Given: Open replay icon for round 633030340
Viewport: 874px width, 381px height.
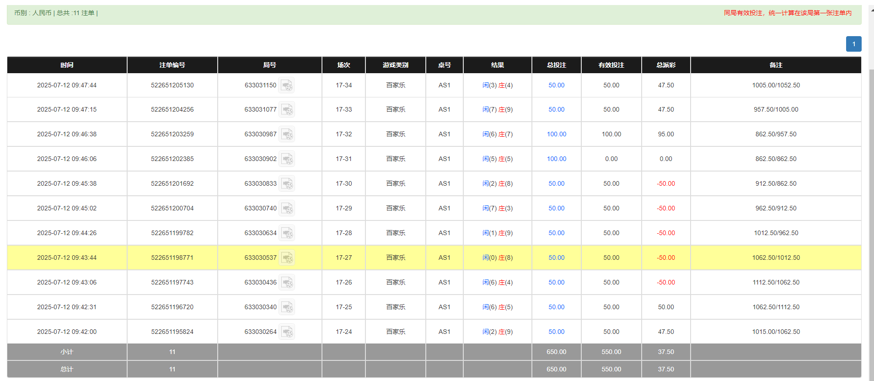Looking at the screenshot, I should pos(287,307).
